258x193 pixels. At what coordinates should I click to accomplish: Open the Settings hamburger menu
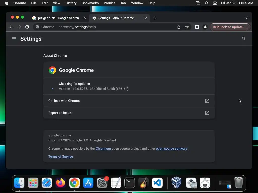[x=14, y=39]
